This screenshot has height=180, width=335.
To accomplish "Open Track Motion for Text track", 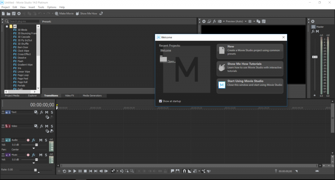I will 36,112.
